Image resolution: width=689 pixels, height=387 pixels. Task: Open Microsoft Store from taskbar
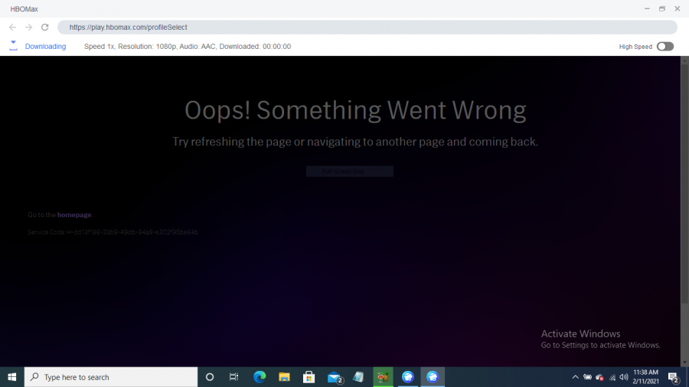point(309,377)
